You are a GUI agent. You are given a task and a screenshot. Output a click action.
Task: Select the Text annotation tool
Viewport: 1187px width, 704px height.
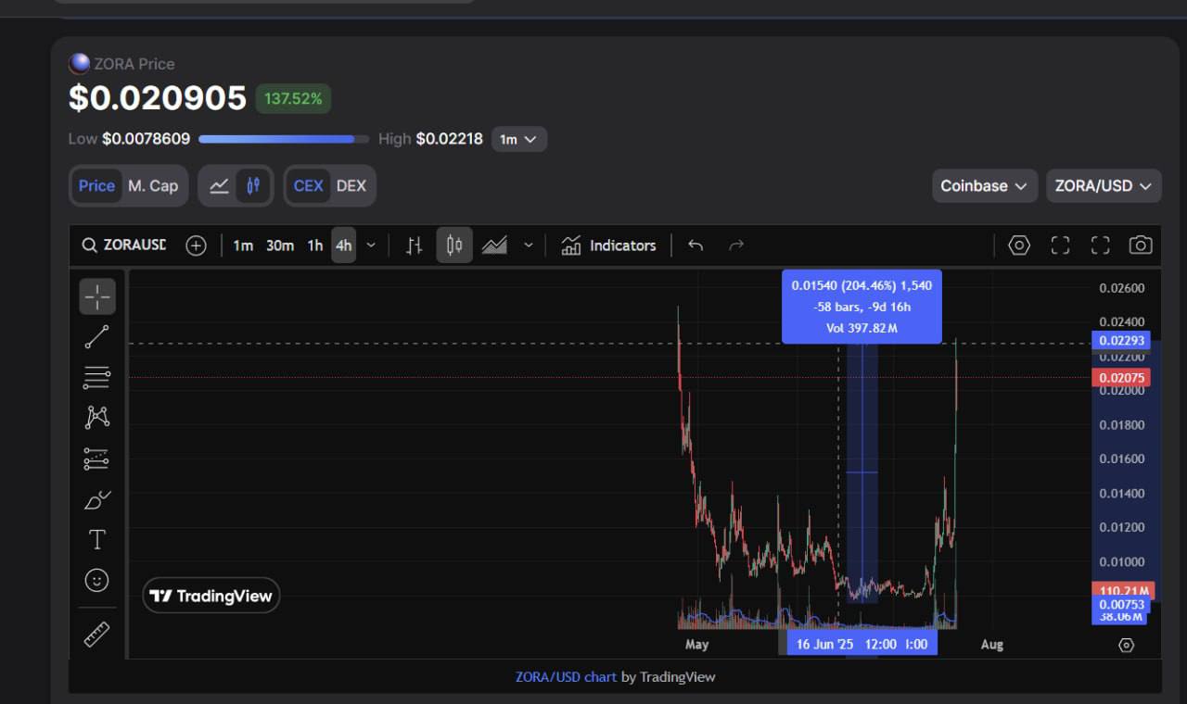(97, 540)
